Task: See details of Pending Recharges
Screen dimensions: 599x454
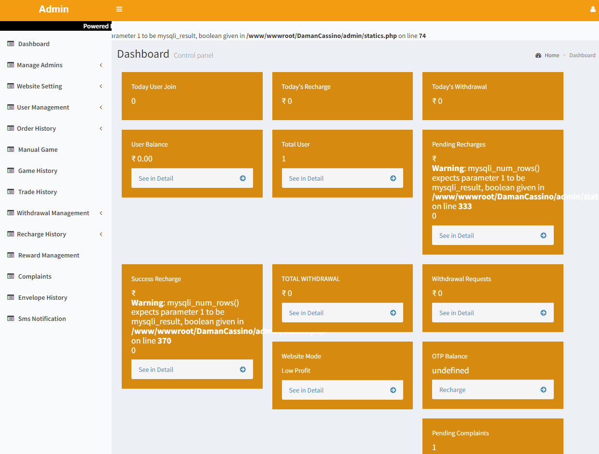Action: point(492,235)
